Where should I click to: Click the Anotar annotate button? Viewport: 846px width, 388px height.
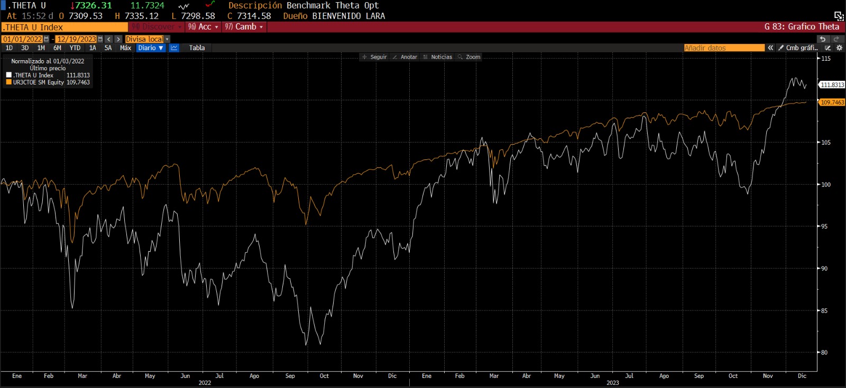click(404, 57)
